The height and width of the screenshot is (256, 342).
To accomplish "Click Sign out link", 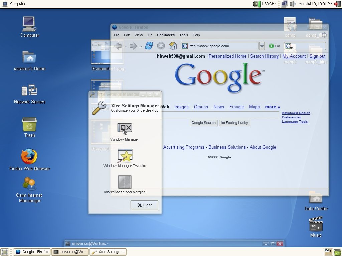I will [317, 56].
